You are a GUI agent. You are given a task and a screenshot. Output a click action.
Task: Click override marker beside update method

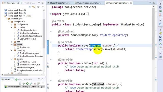[48, 84]
